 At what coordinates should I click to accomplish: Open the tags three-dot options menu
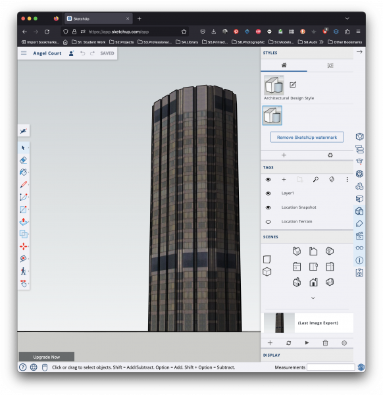pos(347,179)
